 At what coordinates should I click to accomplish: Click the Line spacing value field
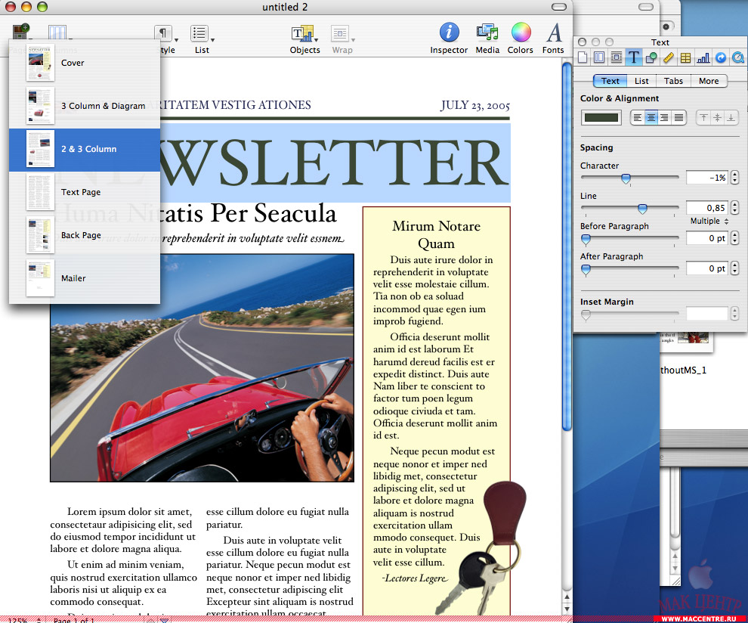(707, 208)
